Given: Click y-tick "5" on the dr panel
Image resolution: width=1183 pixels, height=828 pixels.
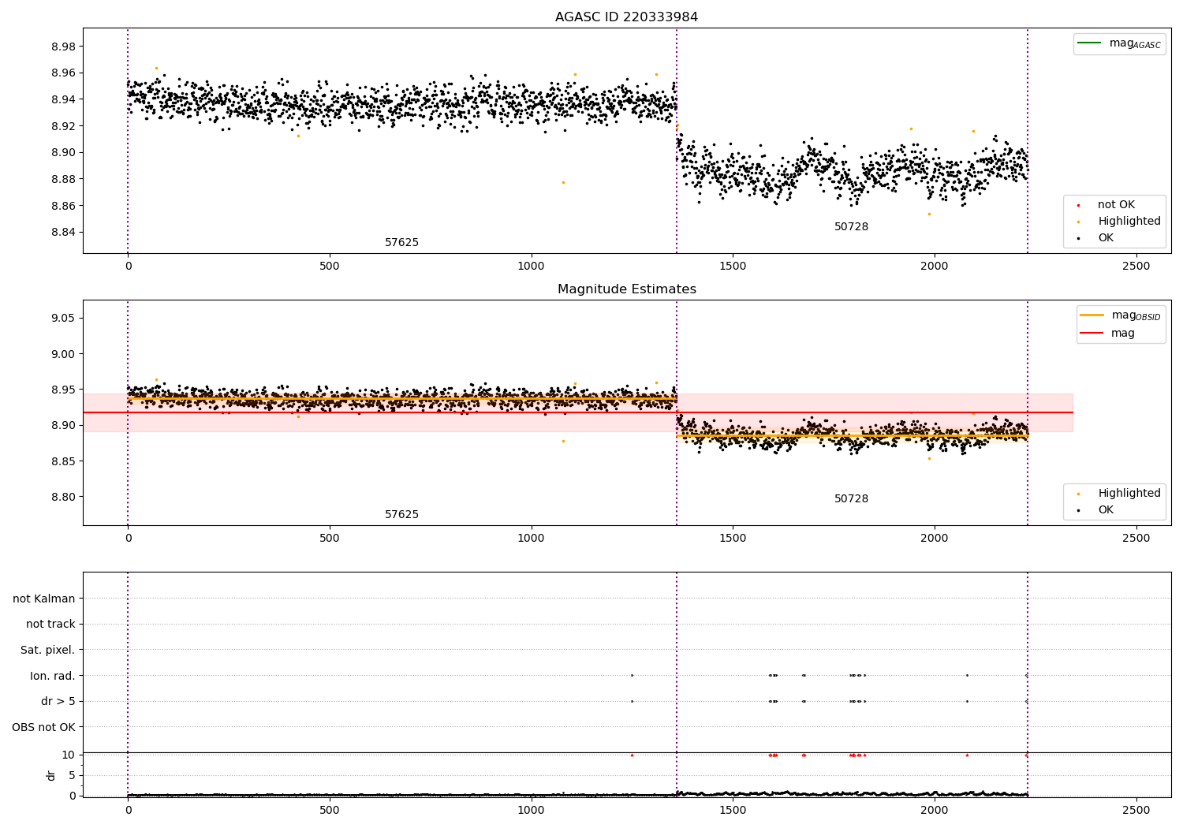Looking at the screenshot, I should coord(72,775).
